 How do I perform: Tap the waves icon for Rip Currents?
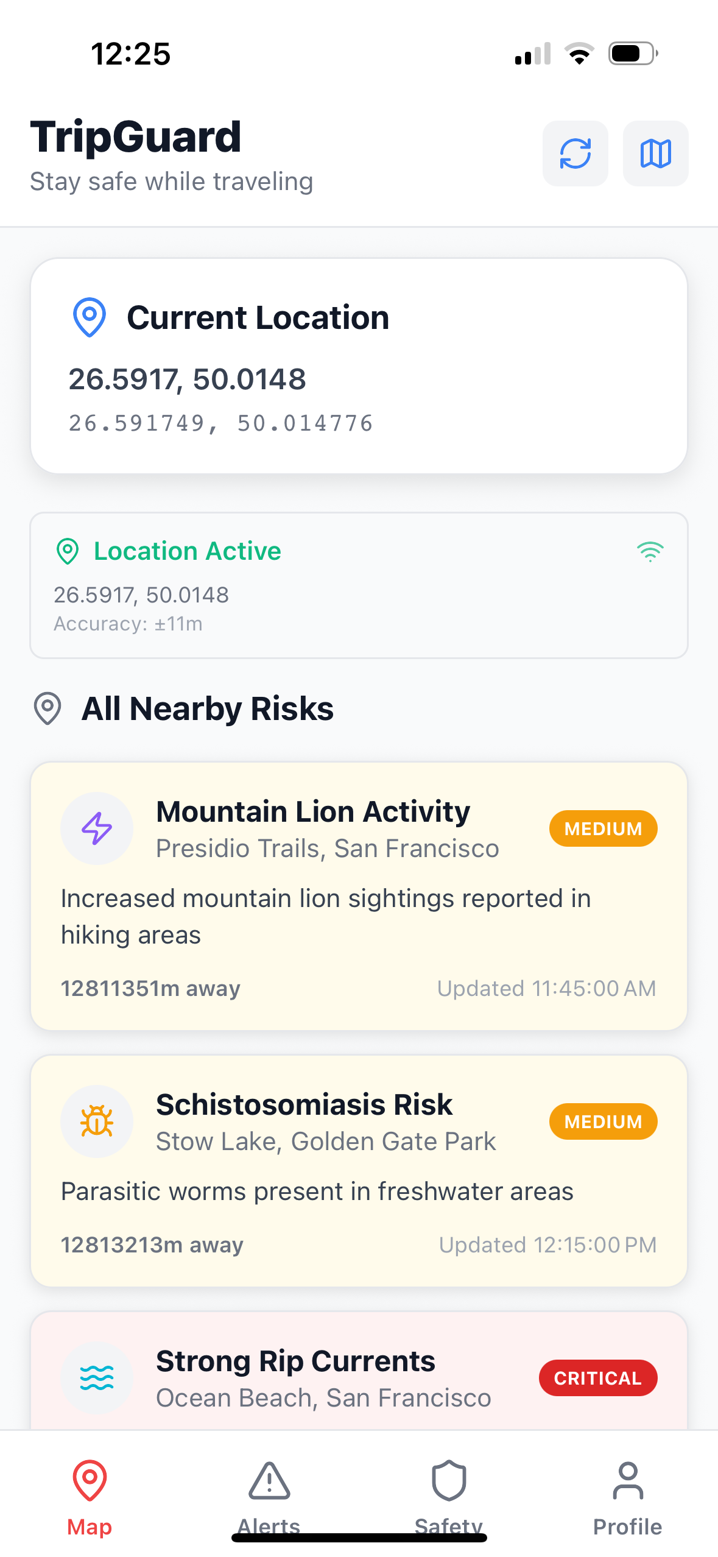(97, 1377)
